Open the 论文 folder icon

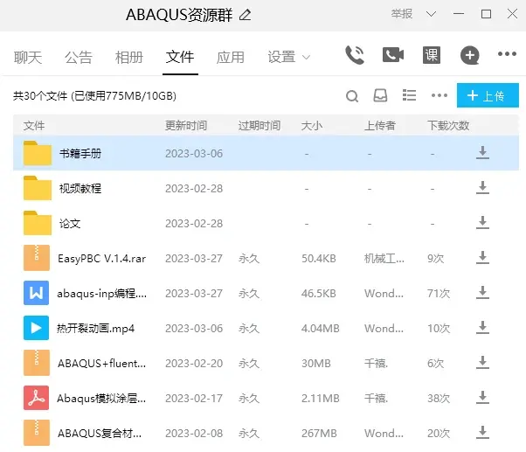[38, 223]
